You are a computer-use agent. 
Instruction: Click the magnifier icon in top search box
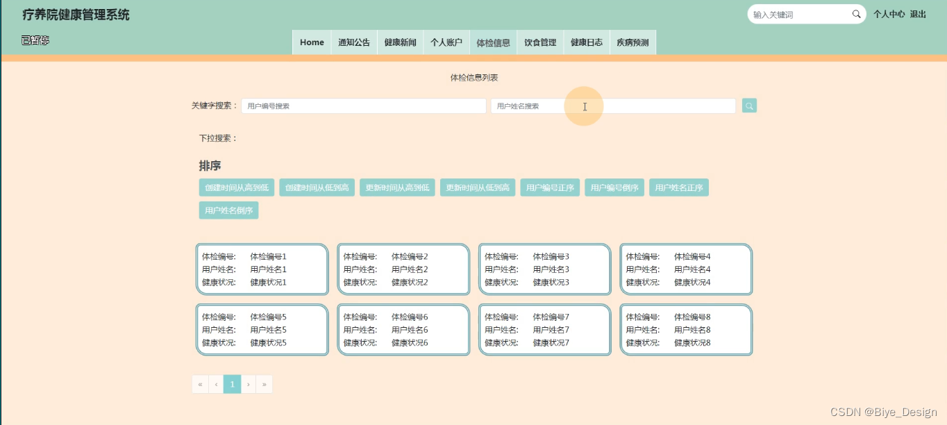click(856, 14)
